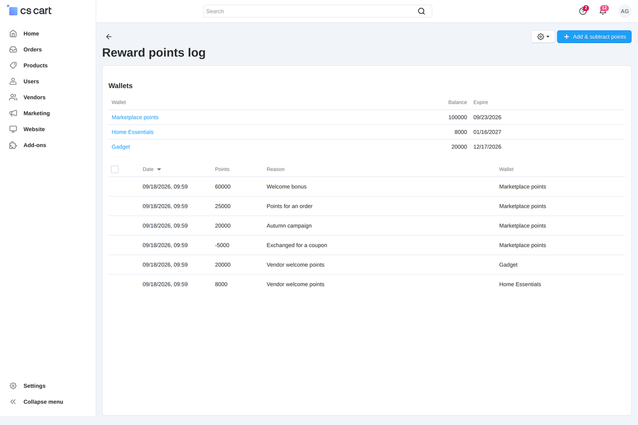Click the 09/23/2026 expiry date

pos(488,117)
